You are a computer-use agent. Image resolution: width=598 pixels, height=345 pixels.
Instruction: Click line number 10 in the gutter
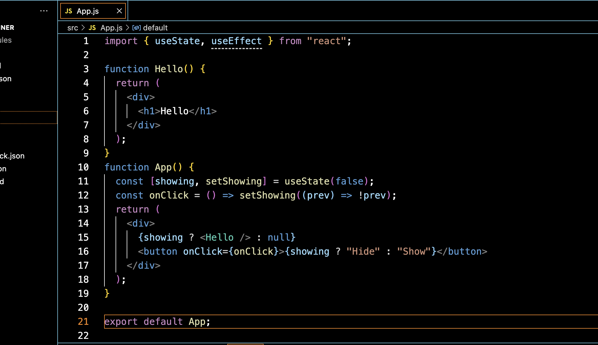83,167
